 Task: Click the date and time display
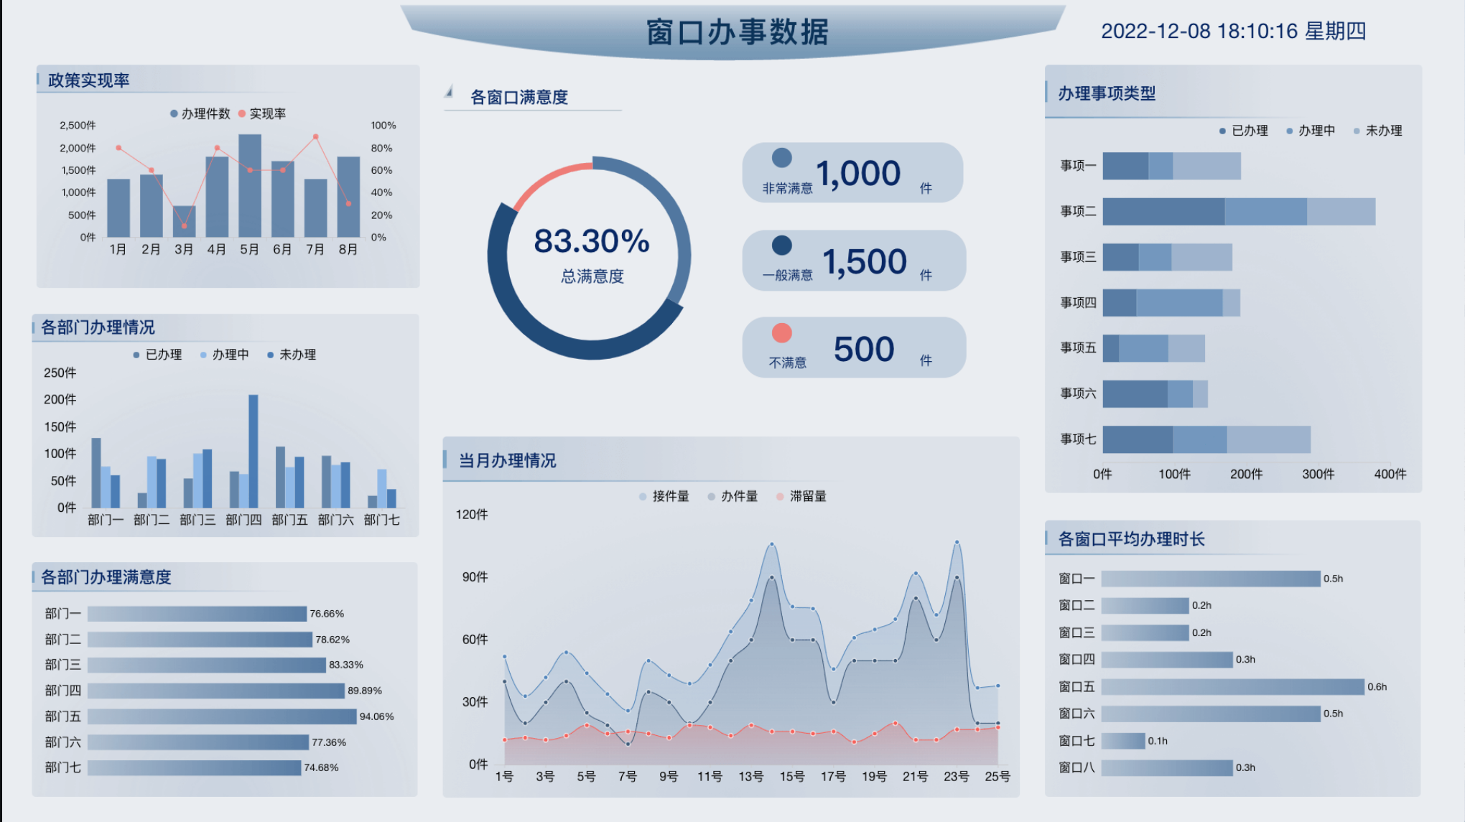(x=1233, y=32)
